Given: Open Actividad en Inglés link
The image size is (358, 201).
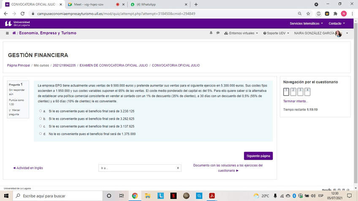Looking at the screenshot, I should 28,168.
